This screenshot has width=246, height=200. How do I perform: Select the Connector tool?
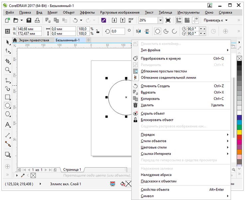coord(8,144)
